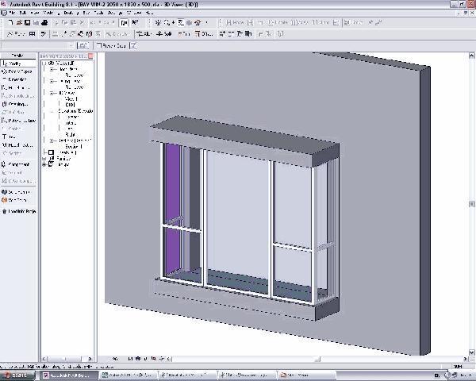476x381 pixels.
Task: Select the Split tool
Action: pos(164,34)
